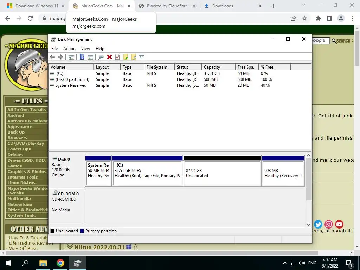Open the tab search chevron in Chrome
The height and width of the screenshot is (270, 360).
click(303, 5)
